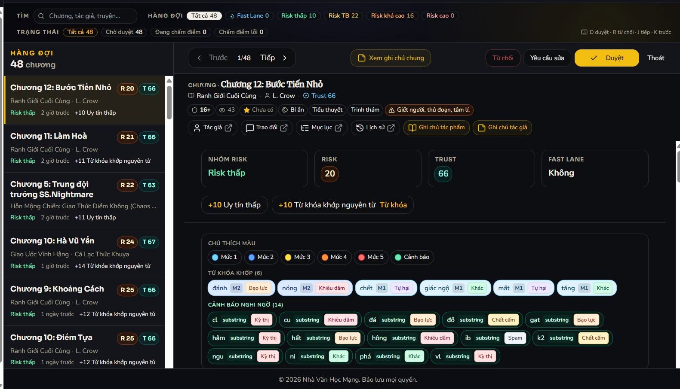Reject the chapter with Từ chối
This screenshot has width=680, height=389.
coord(503,58)
